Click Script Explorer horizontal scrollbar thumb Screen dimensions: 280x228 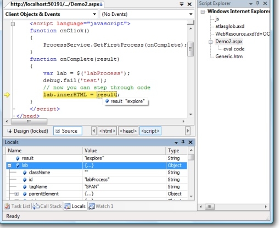(210, 207)
